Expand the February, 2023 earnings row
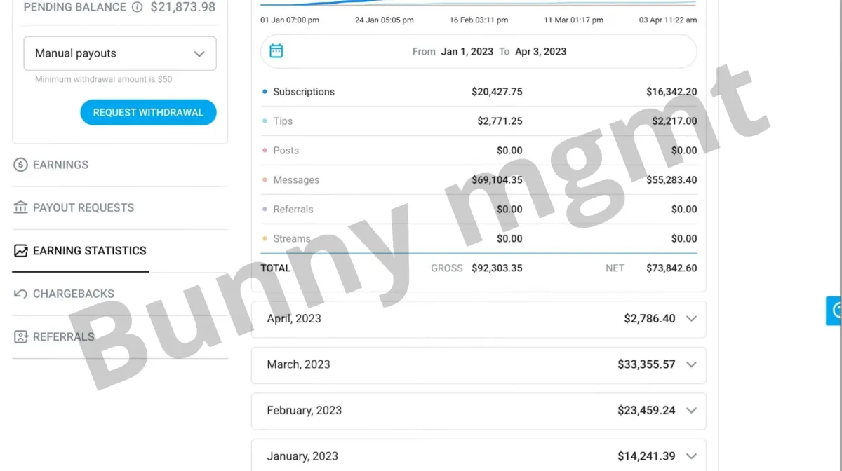The width and height of the screenshot is (842, 471). click(691, 411)
